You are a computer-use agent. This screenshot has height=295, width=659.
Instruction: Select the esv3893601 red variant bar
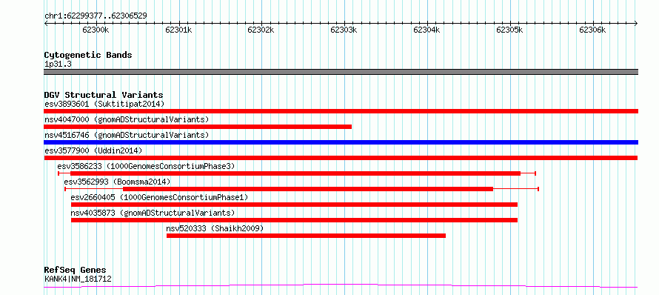click(x=341, y=111)
